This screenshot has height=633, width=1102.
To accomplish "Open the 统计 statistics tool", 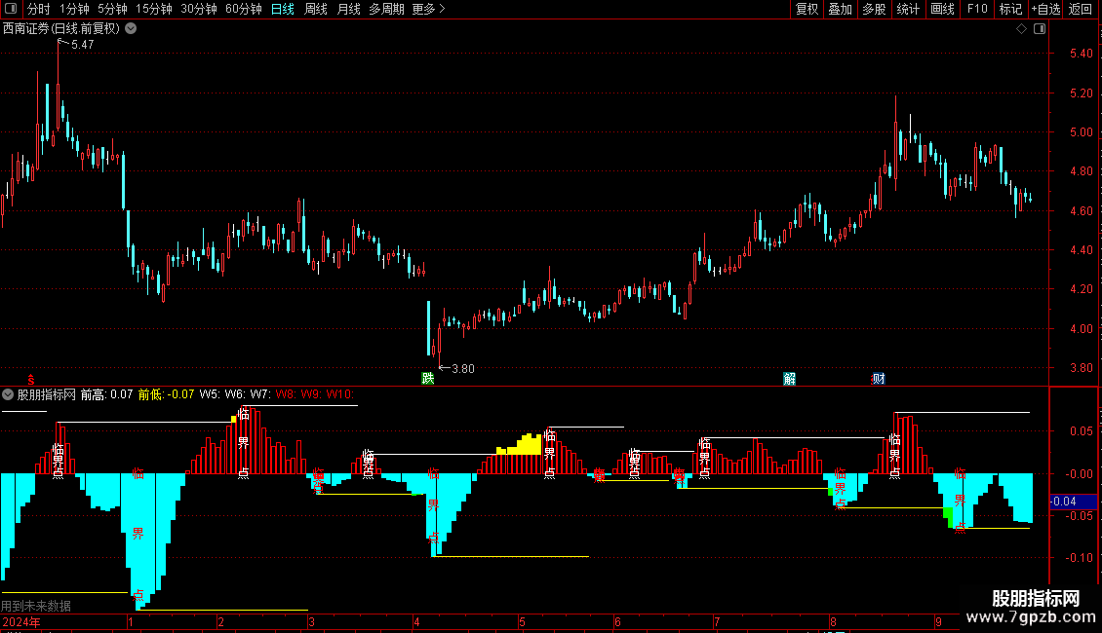I will (908, 9).
